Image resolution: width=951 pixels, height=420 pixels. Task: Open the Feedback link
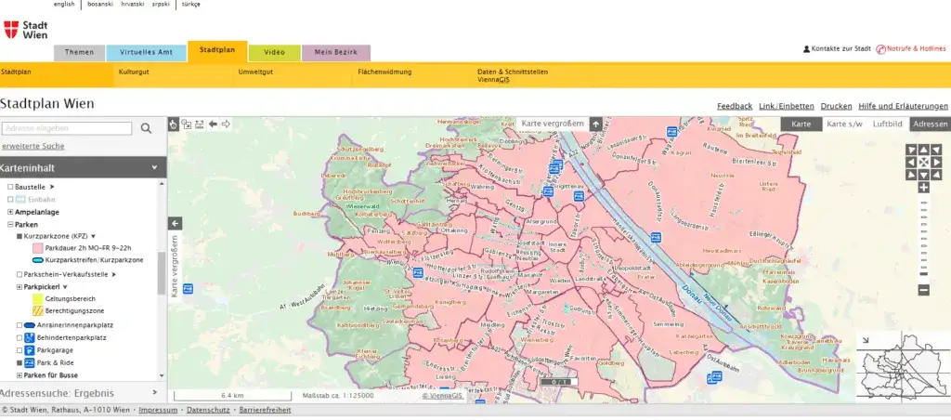735,106
